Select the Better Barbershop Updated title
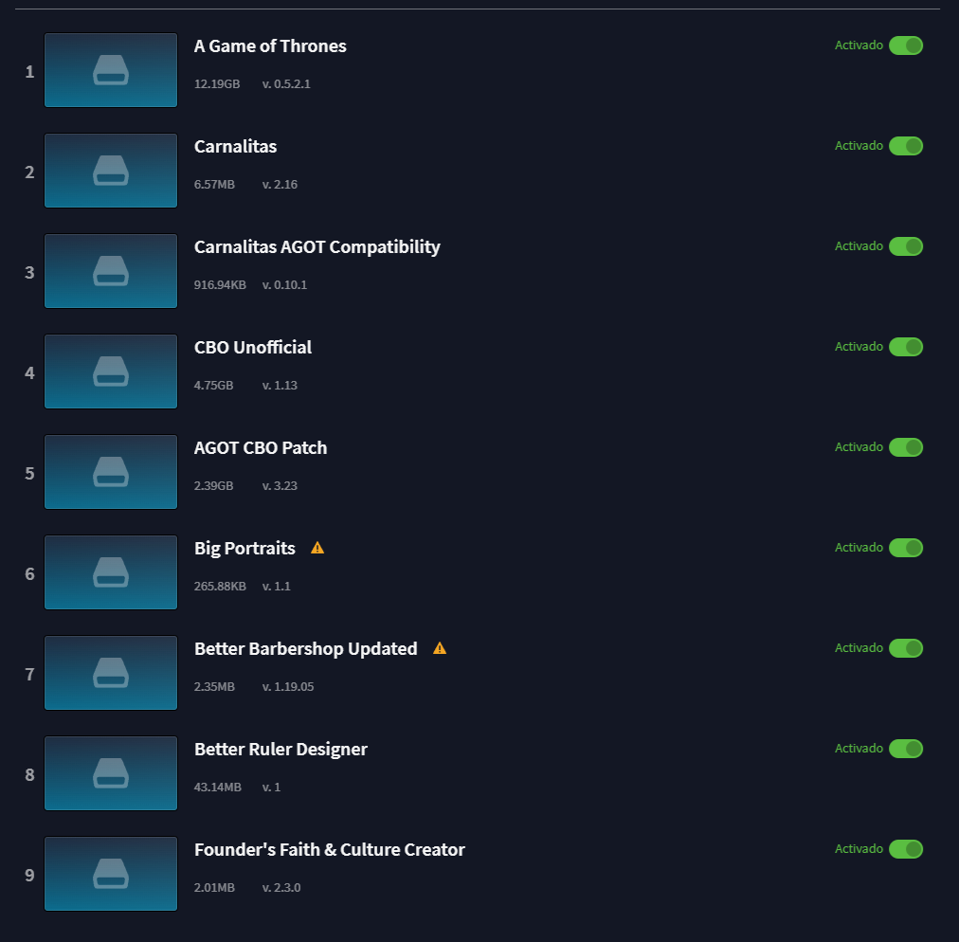This screenshot has width=959, height=942. pos(306,649)
